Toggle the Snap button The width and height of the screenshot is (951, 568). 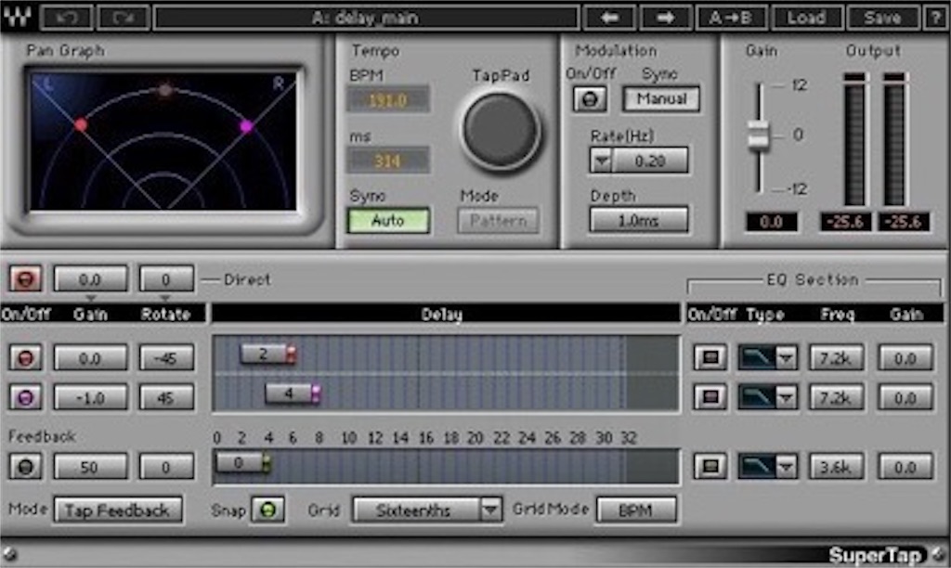[268, 510]
